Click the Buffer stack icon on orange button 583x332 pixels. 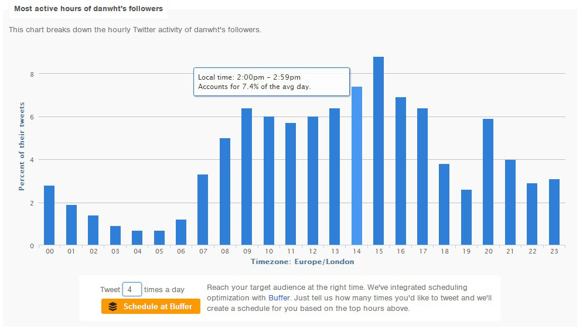pos(112,306)
